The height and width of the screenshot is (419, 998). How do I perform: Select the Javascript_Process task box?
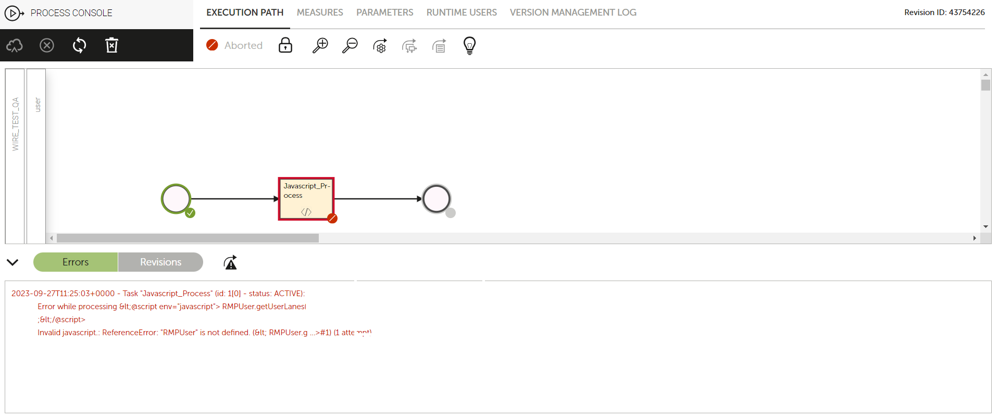[x=306, y=198]
